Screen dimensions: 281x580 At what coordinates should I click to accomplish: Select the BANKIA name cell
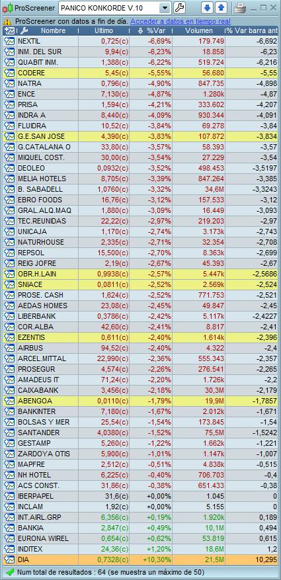click(x=46, y=528)
